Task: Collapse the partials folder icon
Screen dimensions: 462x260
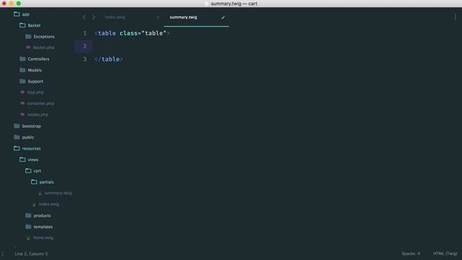Action: pyautogui.click(x=34, y=182)
